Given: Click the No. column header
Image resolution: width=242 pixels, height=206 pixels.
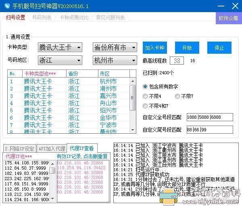Looking at the screenshot, I should [x=15, y=74].
